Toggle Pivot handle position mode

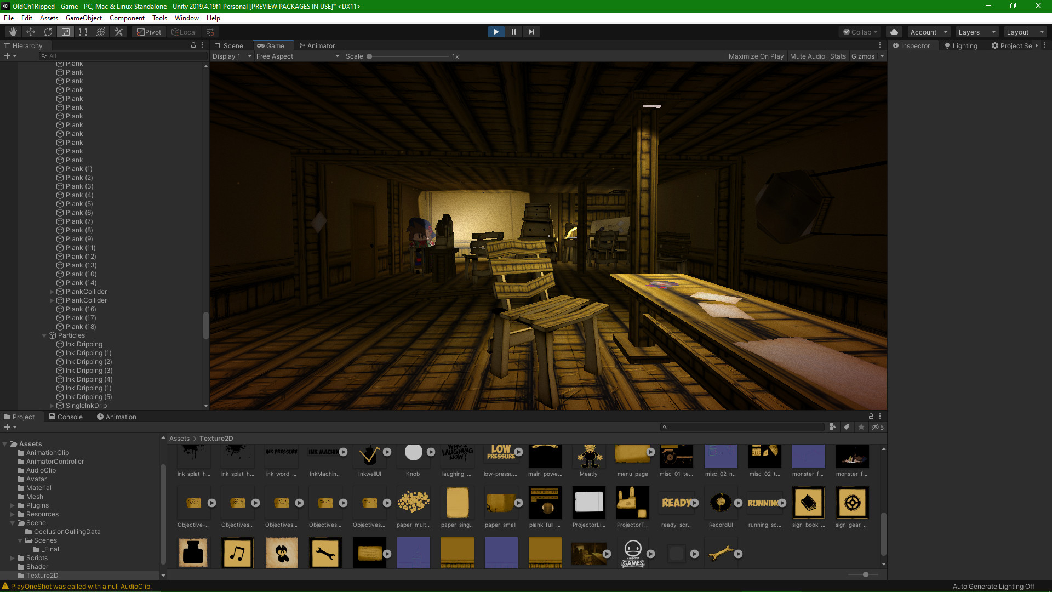click(148, 31)
